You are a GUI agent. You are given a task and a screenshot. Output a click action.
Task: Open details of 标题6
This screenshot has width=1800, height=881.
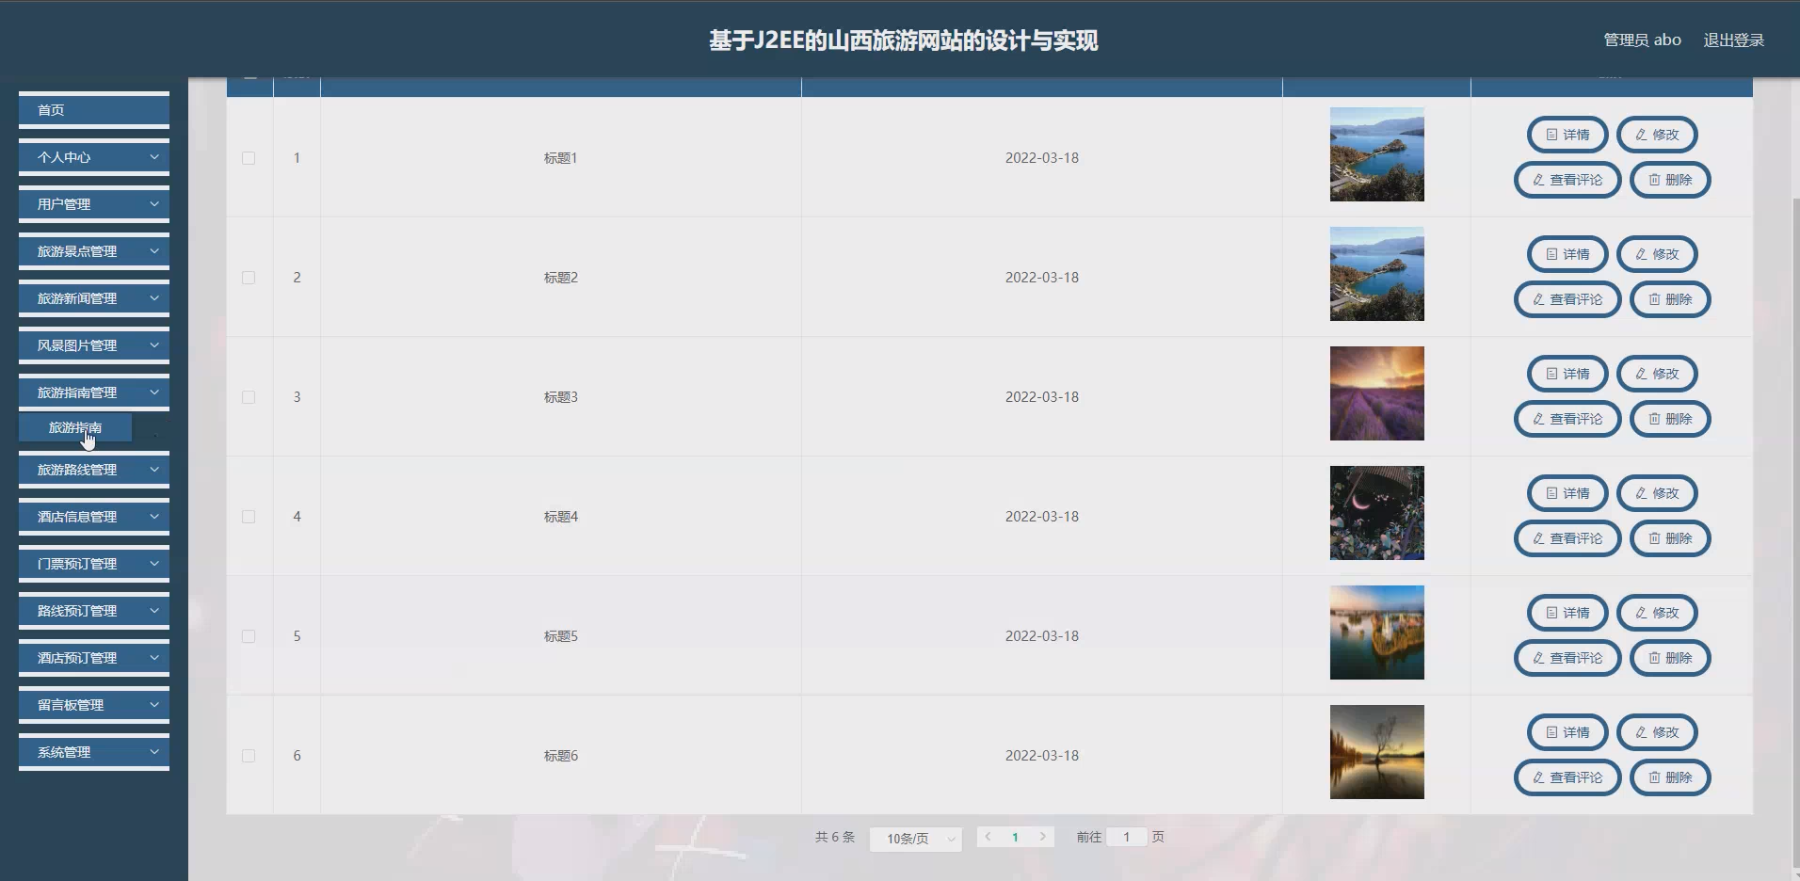point(1567,732)
